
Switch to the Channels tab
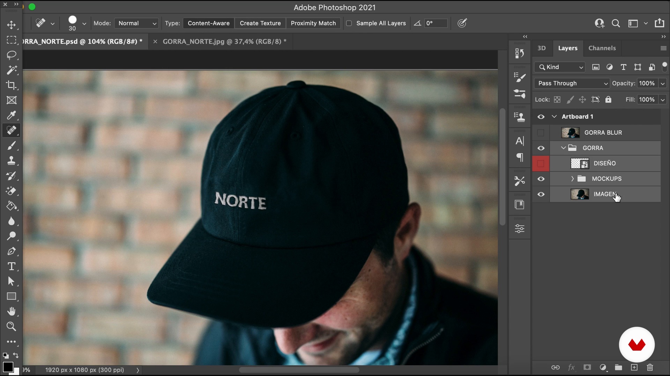pyautogui.click(x=602, y=48)
